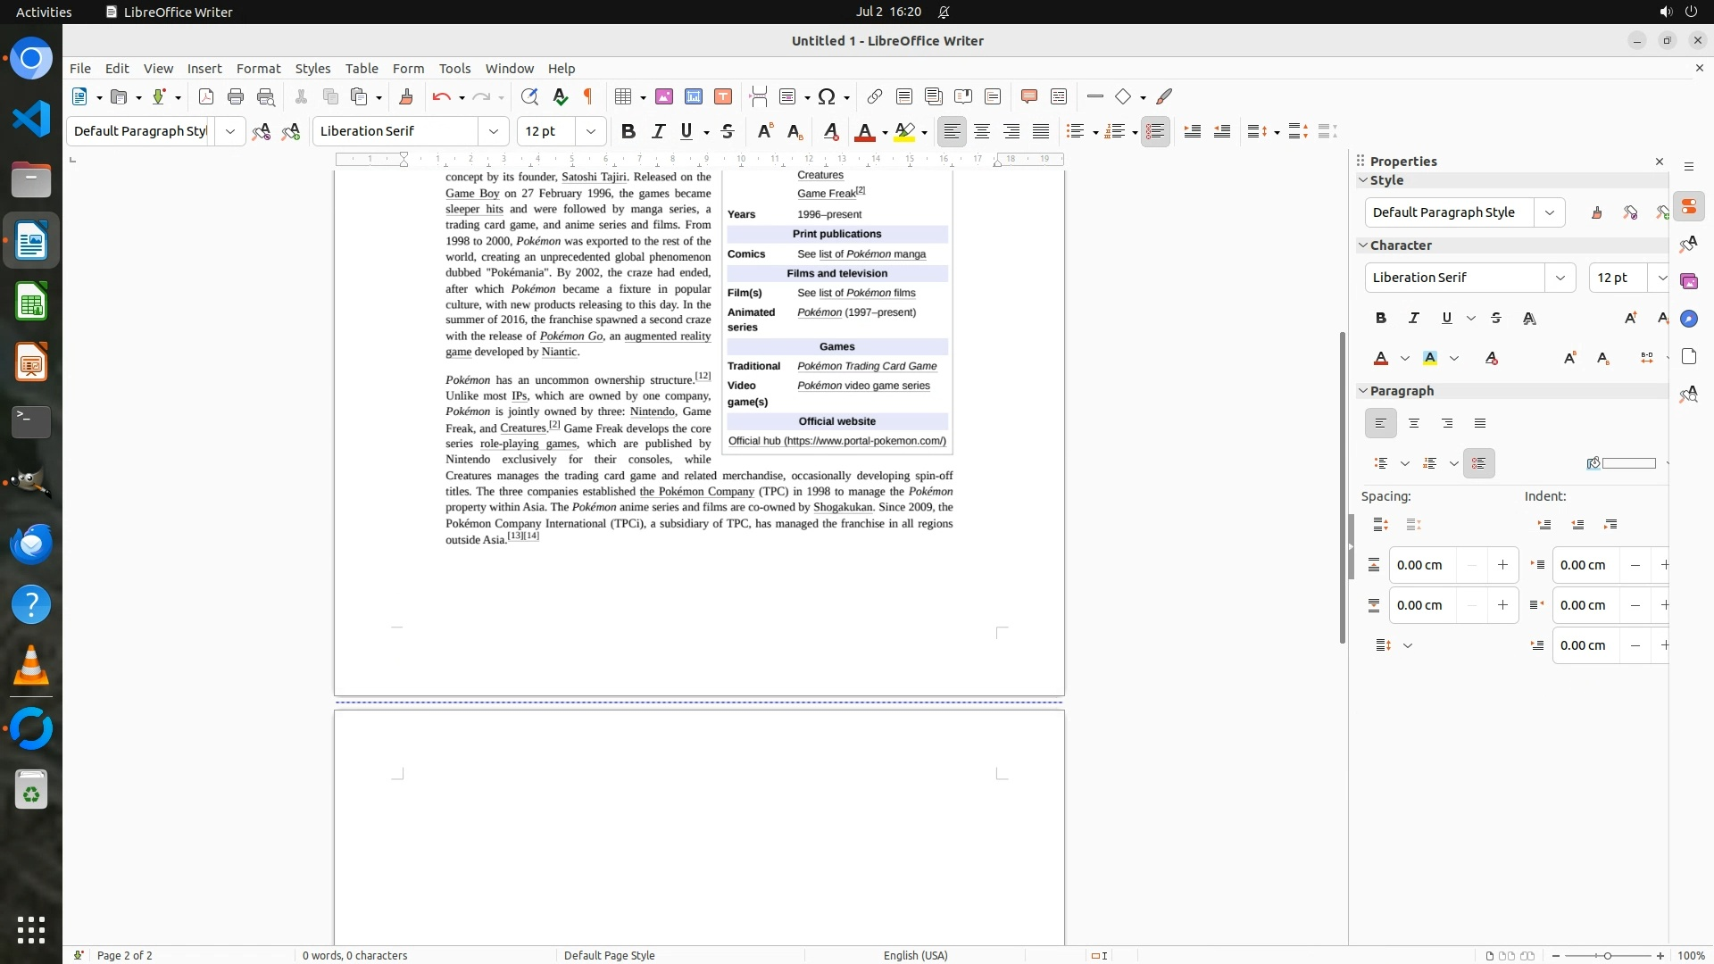Click the zoom slider in the status bar
The image size is (1714, 964).
1608,956
